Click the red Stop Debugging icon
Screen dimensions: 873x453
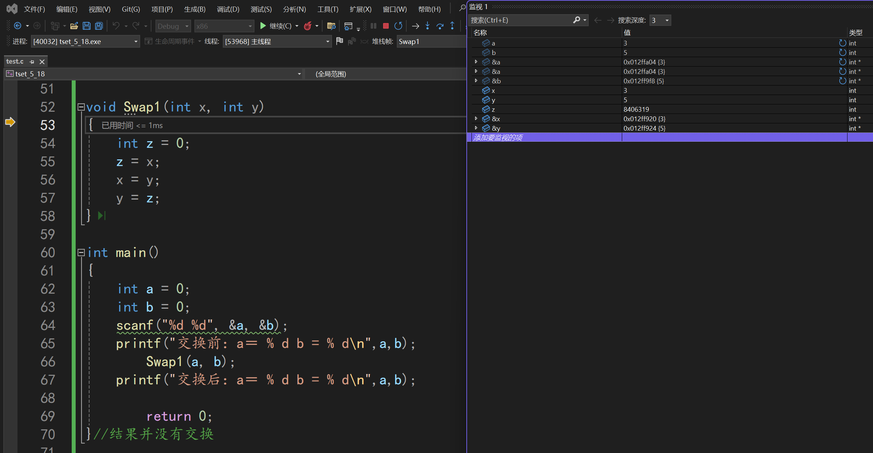pos(386,26)
